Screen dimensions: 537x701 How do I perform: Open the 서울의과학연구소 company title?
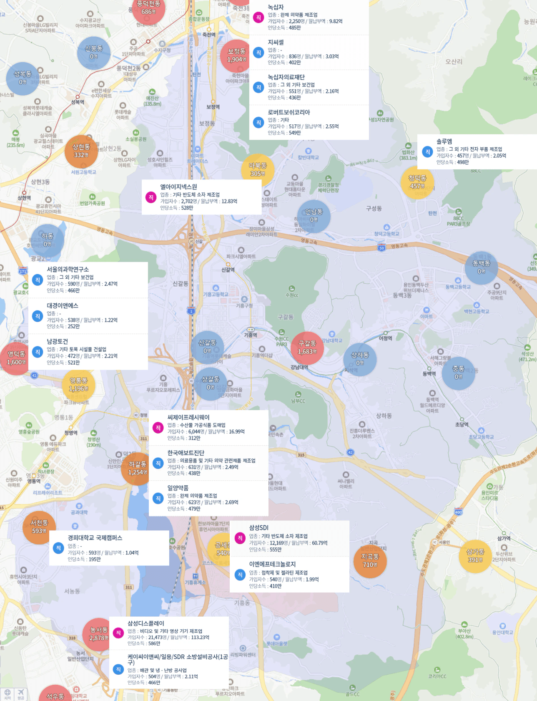click(x=68, y=270)
